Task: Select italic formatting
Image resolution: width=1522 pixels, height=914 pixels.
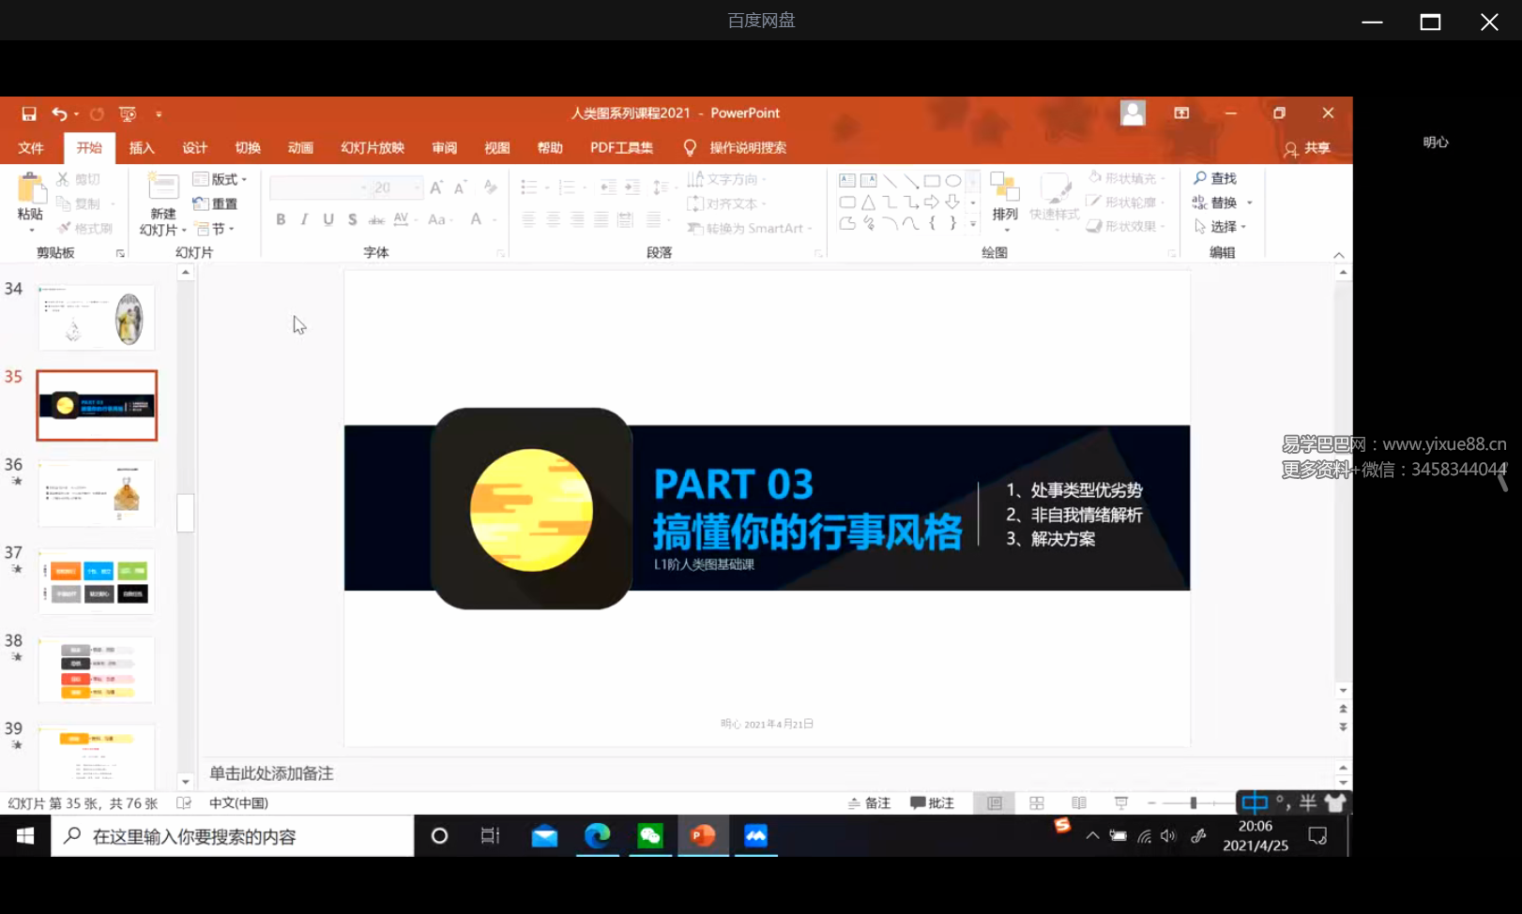Action: (x=303, y=219)
